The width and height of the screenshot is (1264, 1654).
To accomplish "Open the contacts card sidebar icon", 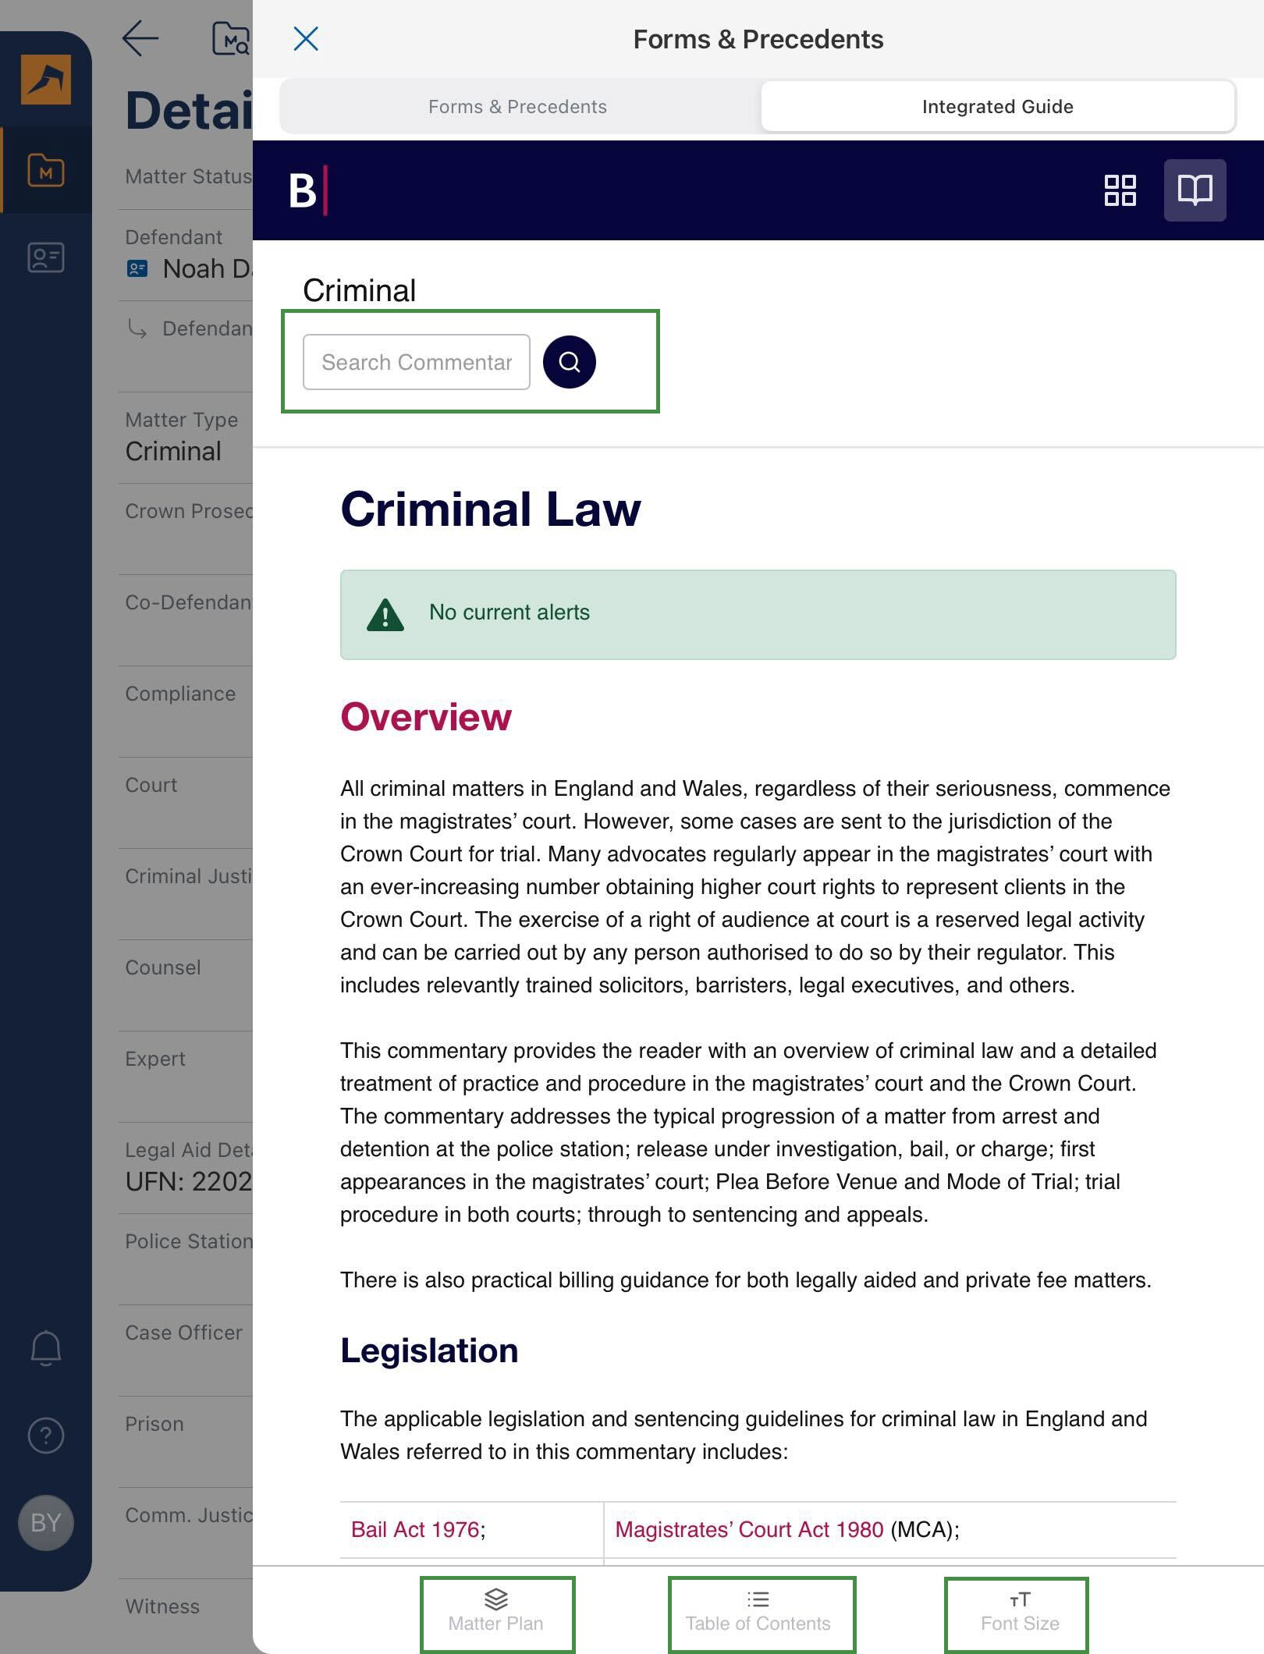I will pyautogui.click(x=46, y=257).
